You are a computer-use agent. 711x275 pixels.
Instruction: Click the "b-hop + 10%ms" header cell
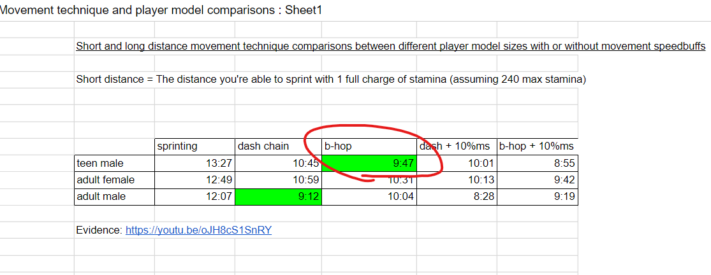(x=536, y=146)
